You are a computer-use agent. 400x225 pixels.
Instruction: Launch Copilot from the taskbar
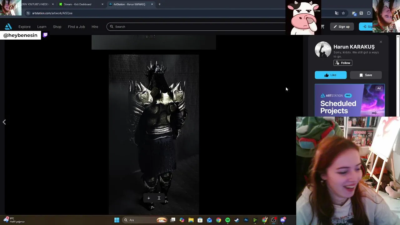pos(182,220)
